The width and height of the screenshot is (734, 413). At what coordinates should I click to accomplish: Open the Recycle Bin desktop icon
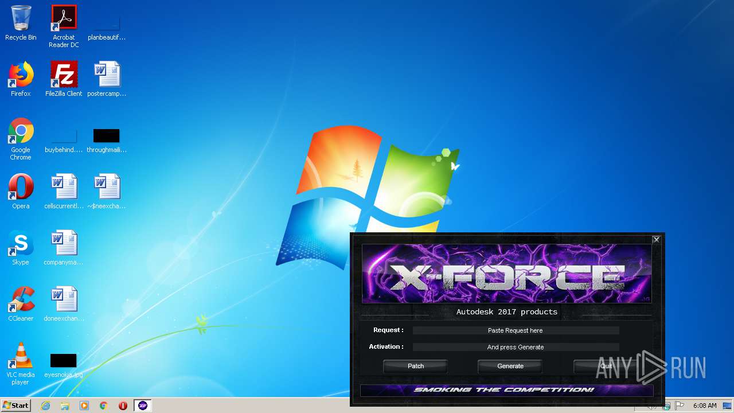21,24
